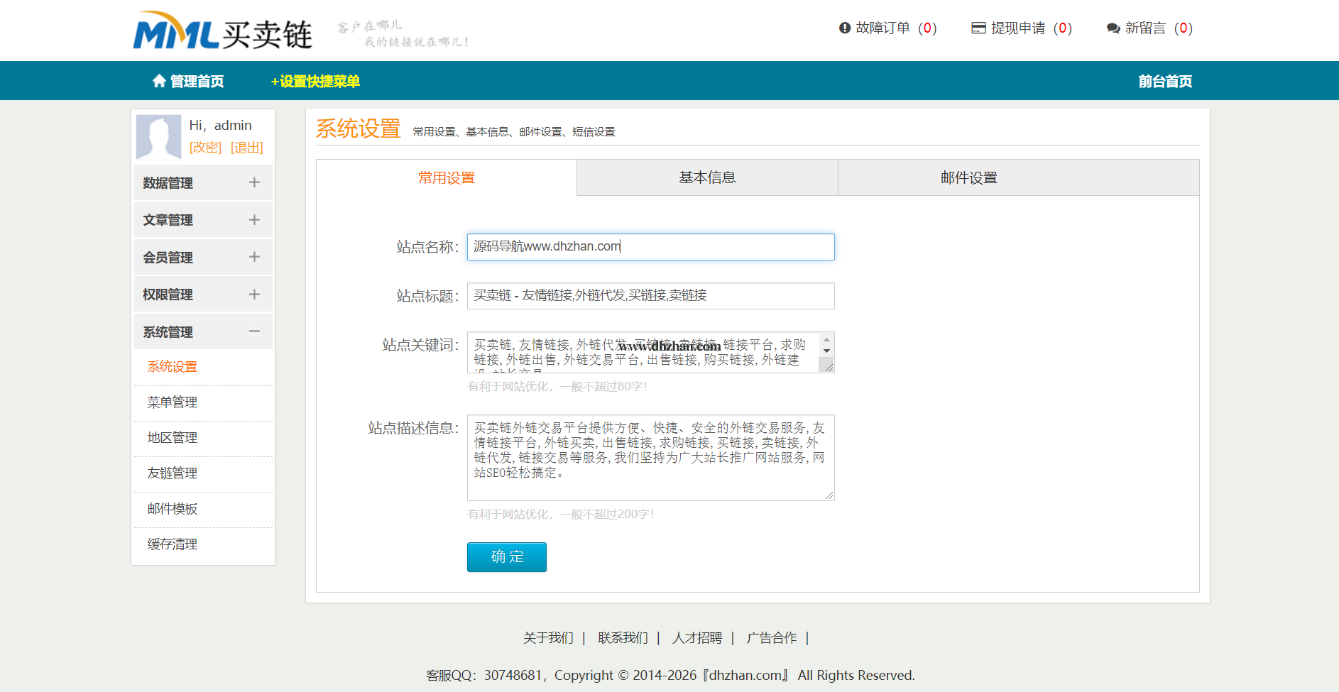The height and width of the screenshot is (692, 1339).
Task: Switch to the 基本信息 tab
Action: pyautogui.click(x=707, y=177)
